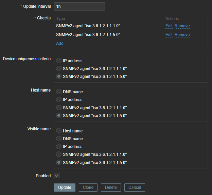
Task: Set uniqueness criteria to iso.3.6.1.2.1.1.1.0 agent
Action: click(59, 68)
